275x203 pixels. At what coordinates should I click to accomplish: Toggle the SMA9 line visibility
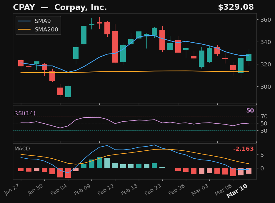(x=43, y=21)
